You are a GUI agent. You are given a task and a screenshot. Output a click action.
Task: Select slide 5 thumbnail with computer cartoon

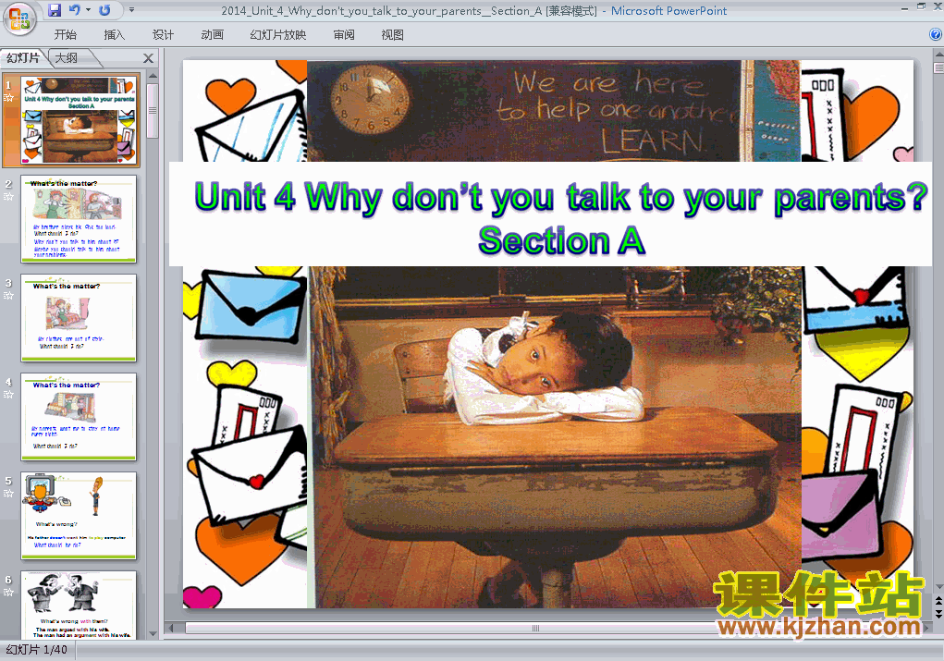pos(79,516)
